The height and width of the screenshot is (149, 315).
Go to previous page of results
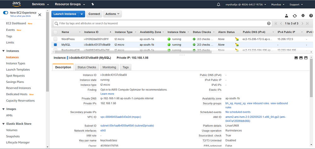281,24
